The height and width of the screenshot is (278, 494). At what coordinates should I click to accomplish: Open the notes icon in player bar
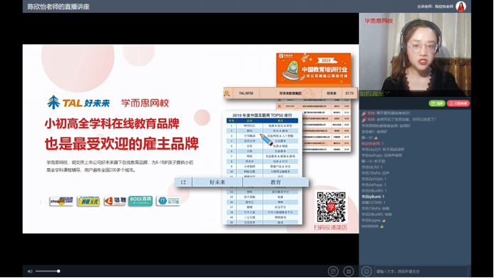coord(333,271)
